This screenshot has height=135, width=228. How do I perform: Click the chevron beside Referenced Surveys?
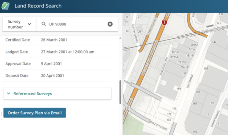tap(8, 94)
